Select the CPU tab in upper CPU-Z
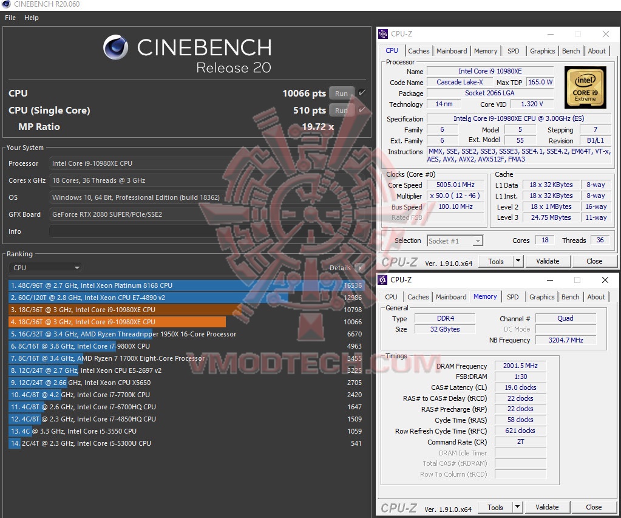Viewport: 621px width, 518px height. [392, 51]
